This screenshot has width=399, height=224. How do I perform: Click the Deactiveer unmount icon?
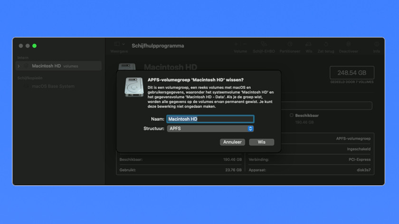(x=348, y=44)
